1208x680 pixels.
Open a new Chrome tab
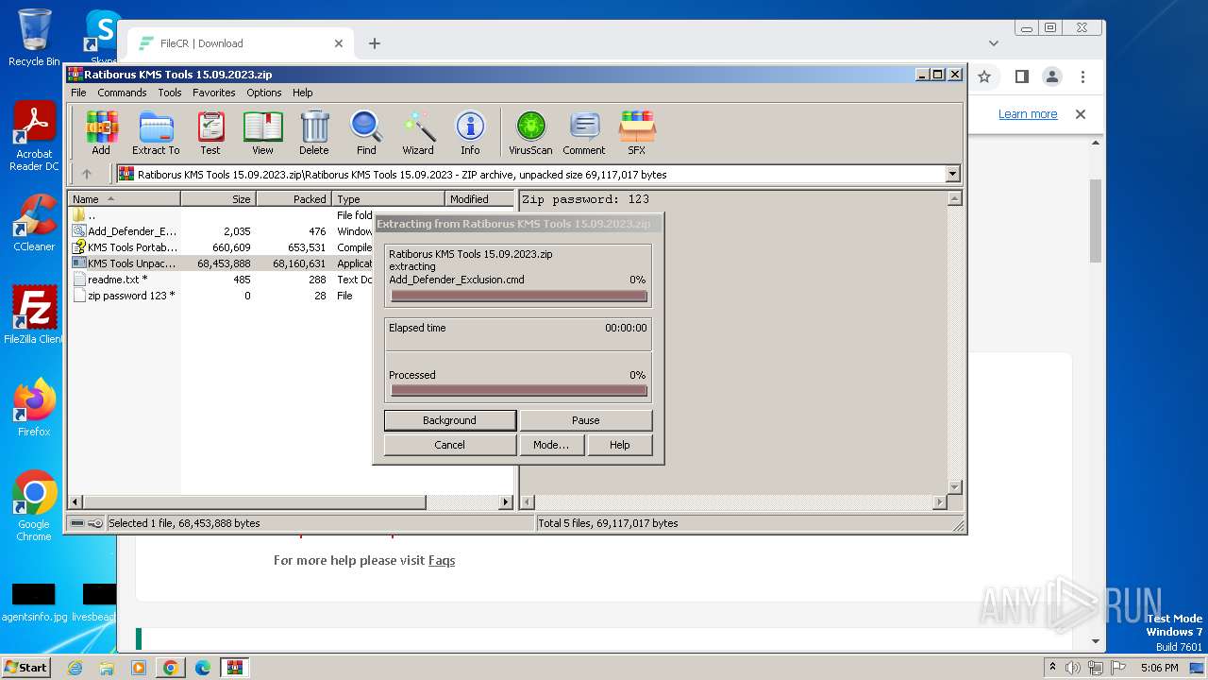375,43
